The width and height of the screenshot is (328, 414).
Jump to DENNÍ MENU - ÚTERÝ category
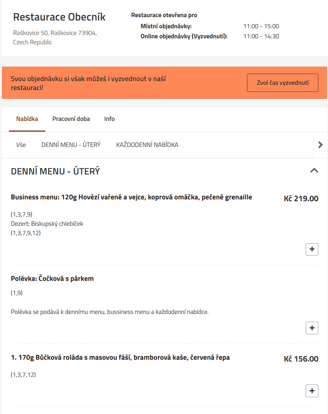point(71,145)
